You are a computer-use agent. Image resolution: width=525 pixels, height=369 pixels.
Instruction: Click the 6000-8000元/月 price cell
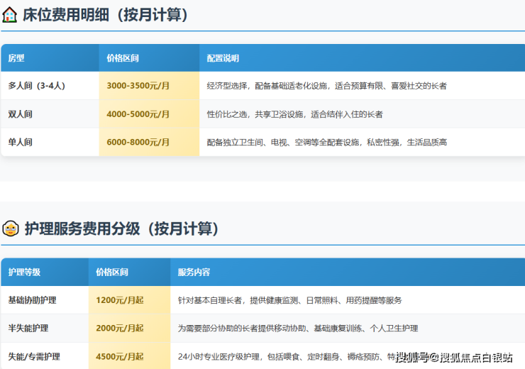(138, 142)
